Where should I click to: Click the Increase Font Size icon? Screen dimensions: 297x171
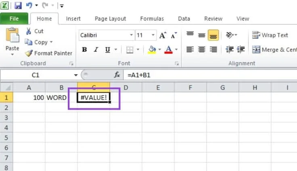tap(163, 35)
